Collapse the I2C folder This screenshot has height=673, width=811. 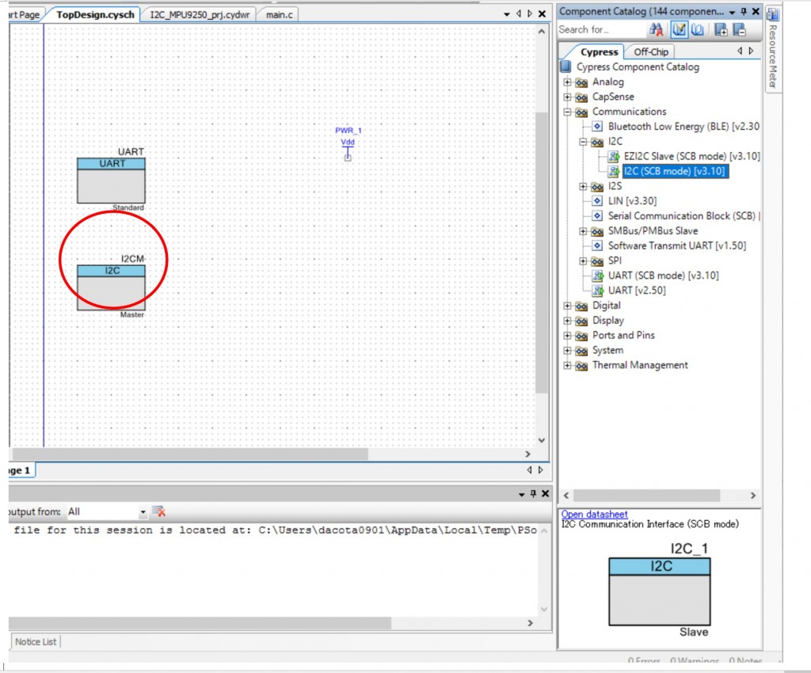pos(583,142)
